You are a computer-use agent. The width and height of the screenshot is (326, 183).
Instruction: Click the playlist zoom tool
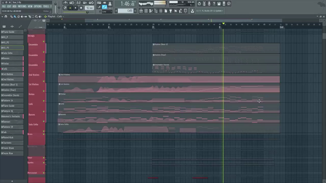click(x=36, y=17)
